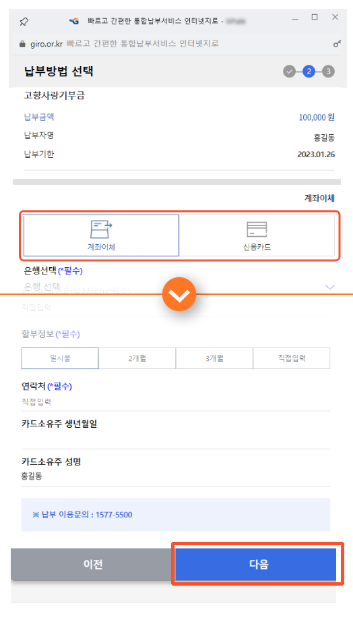Click the padlock security icon
Screen dimensions: 353x618
click(x=22, y=44)
